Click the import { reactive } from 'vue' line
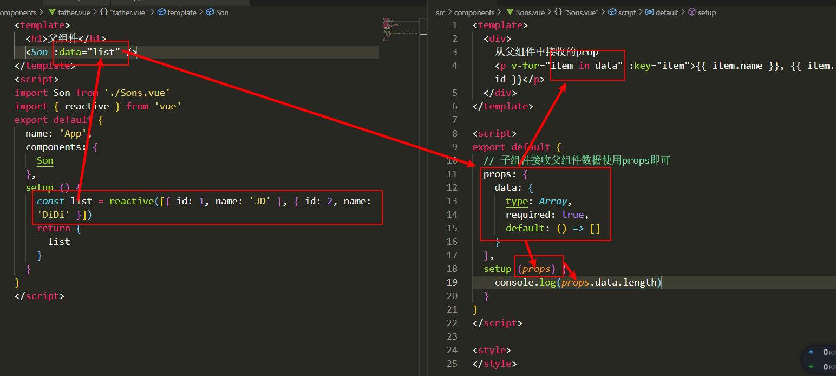The height and width of the screenshot is (376, 836). tap(98, 106)
